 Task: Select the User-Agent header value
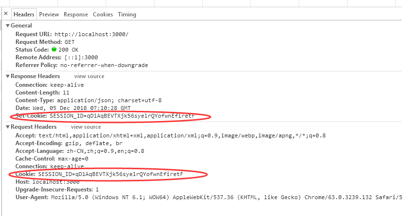(x=226, y=197)
